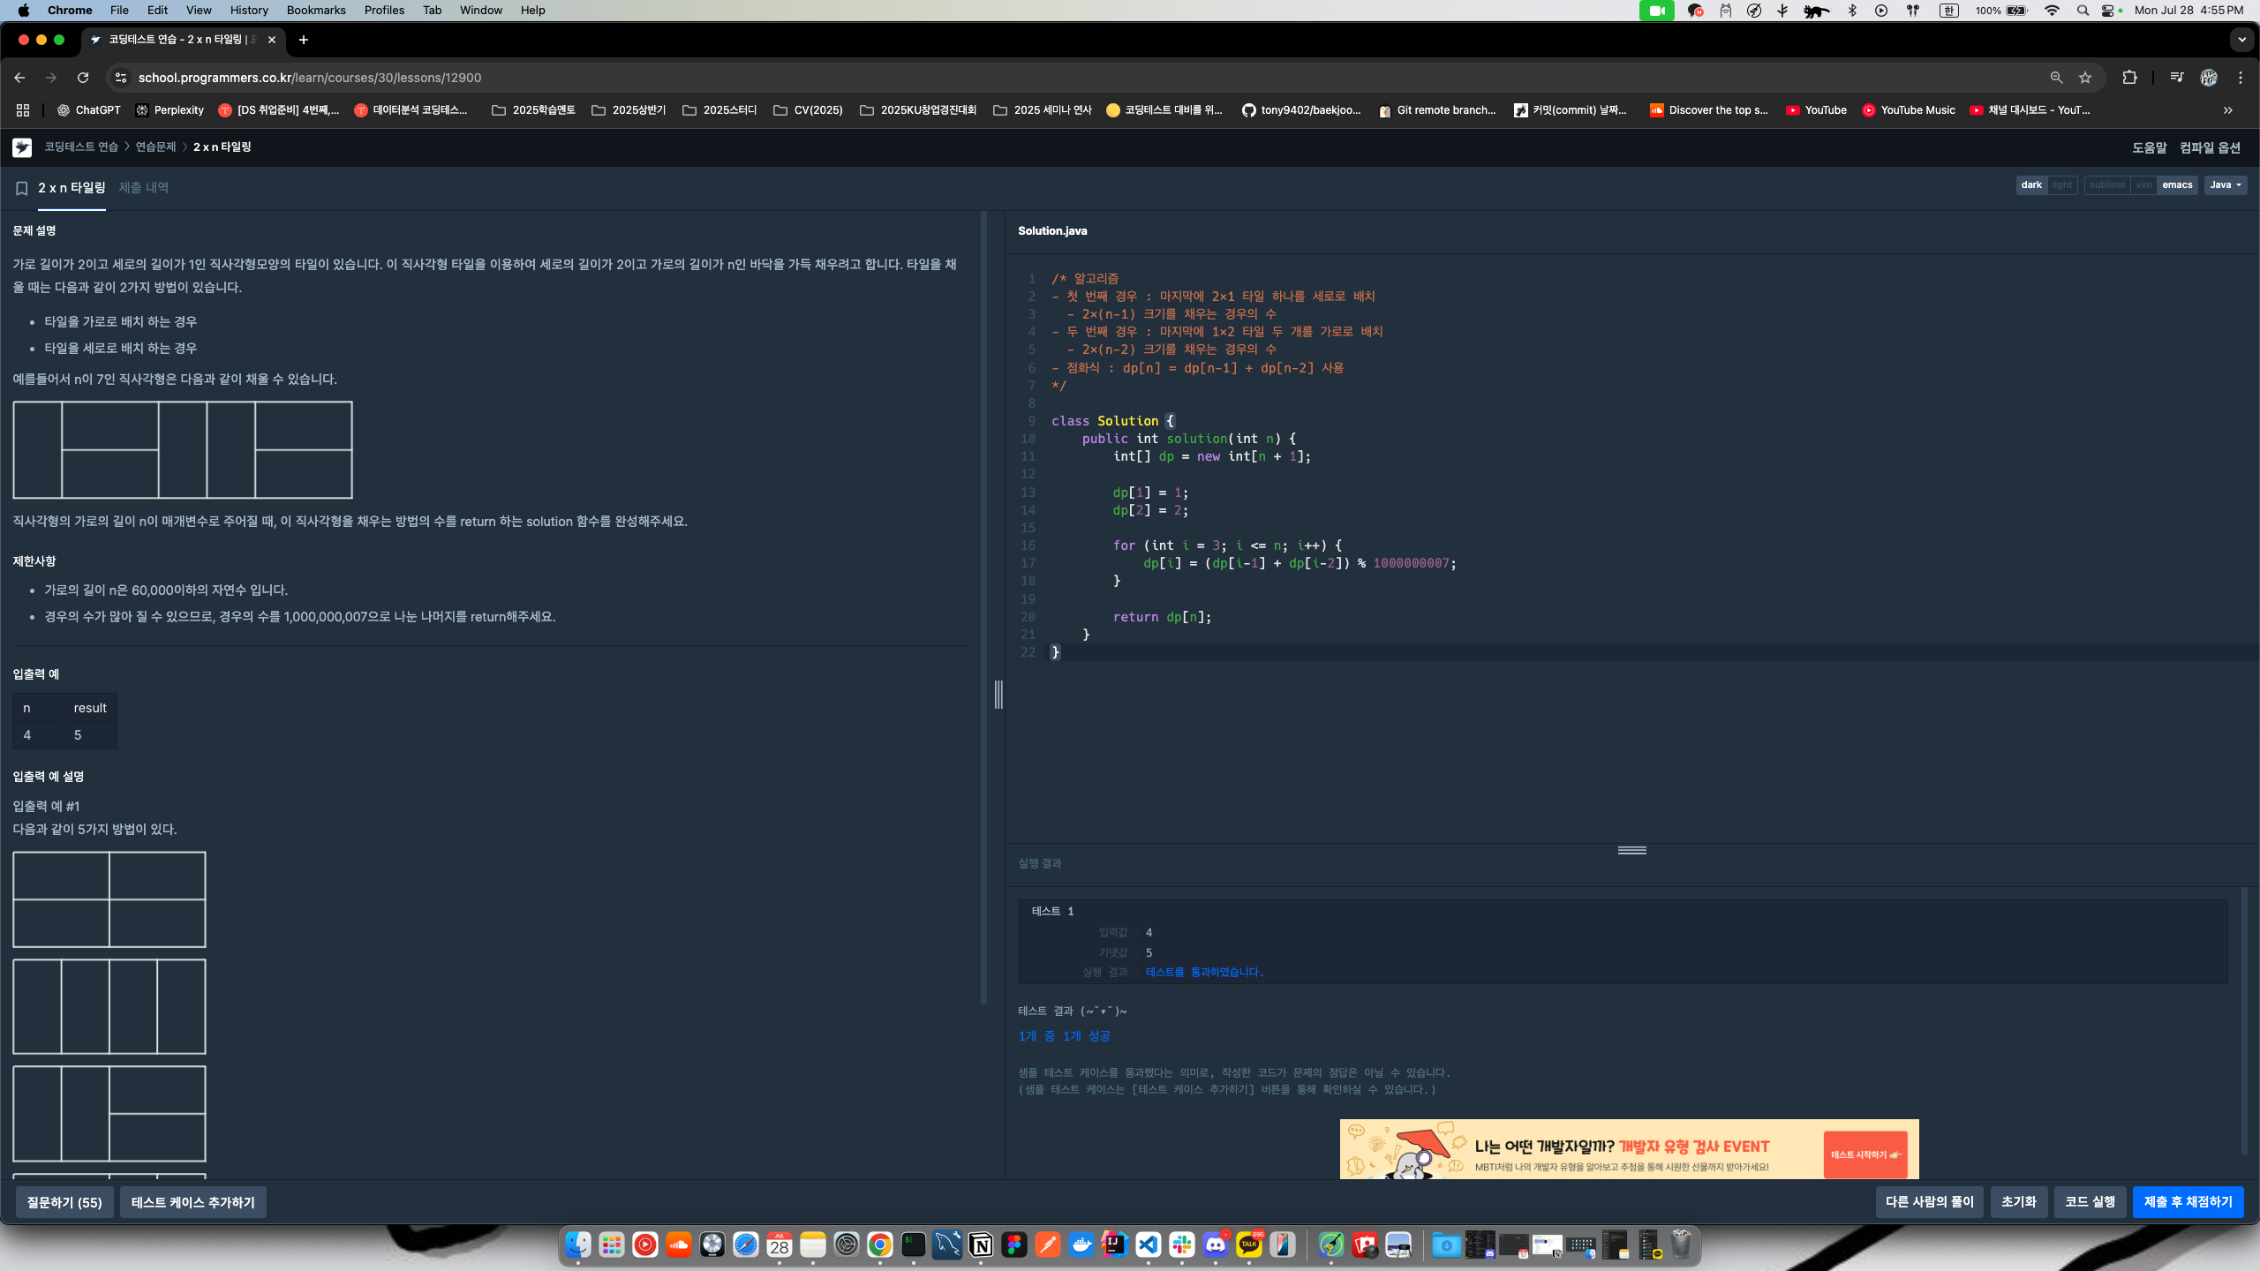Open Terminal from the Dock
The image size is (2260, 1271).
[914, 1245]
